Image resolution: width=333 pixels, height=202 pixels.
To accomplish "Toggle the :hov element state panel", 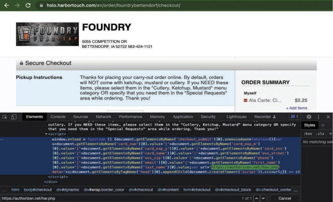I will click(x=308, y=134).
